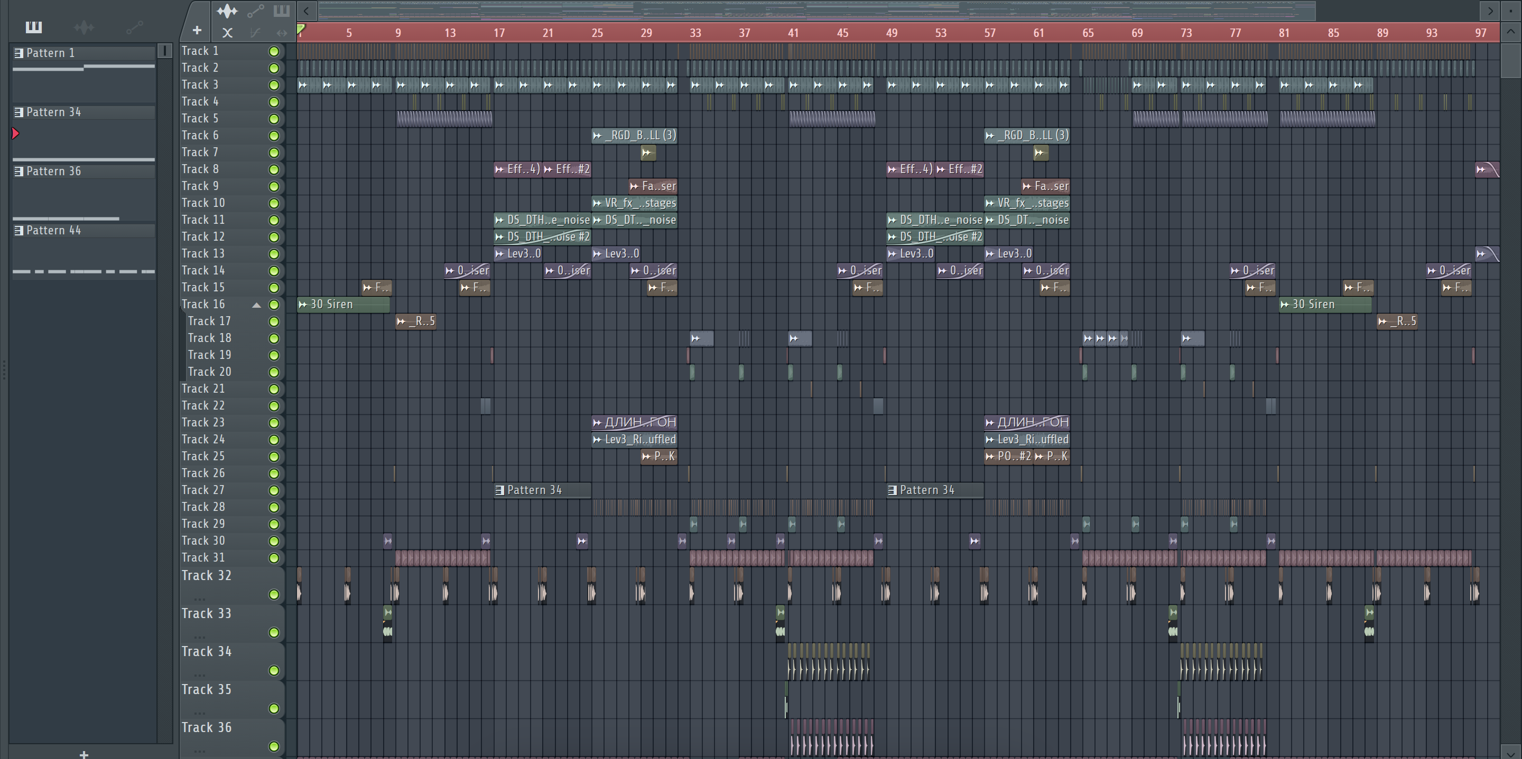Screen dimensions: 1522x759
Task: Show automation clips in the picker panel
Action: tap(135, 26)
